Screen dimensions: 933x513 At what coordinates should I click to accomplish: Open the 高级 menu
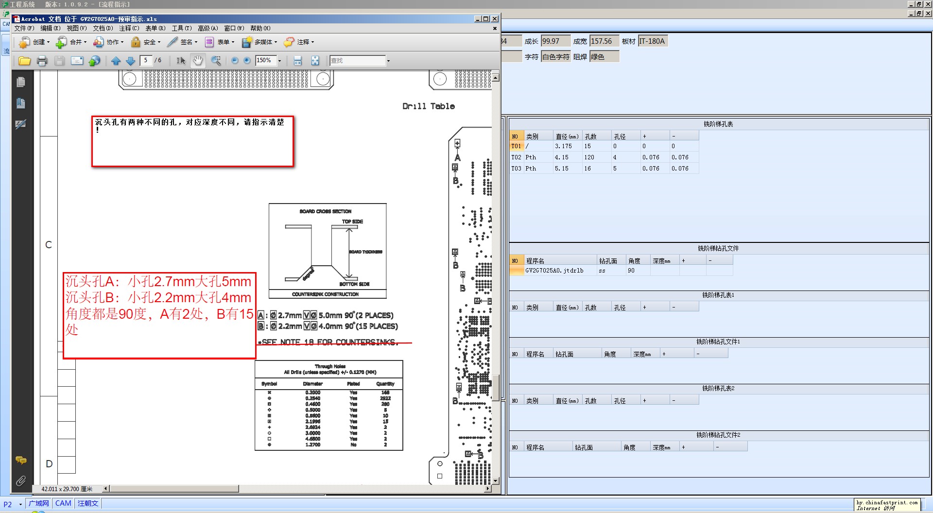click(207, 28)
